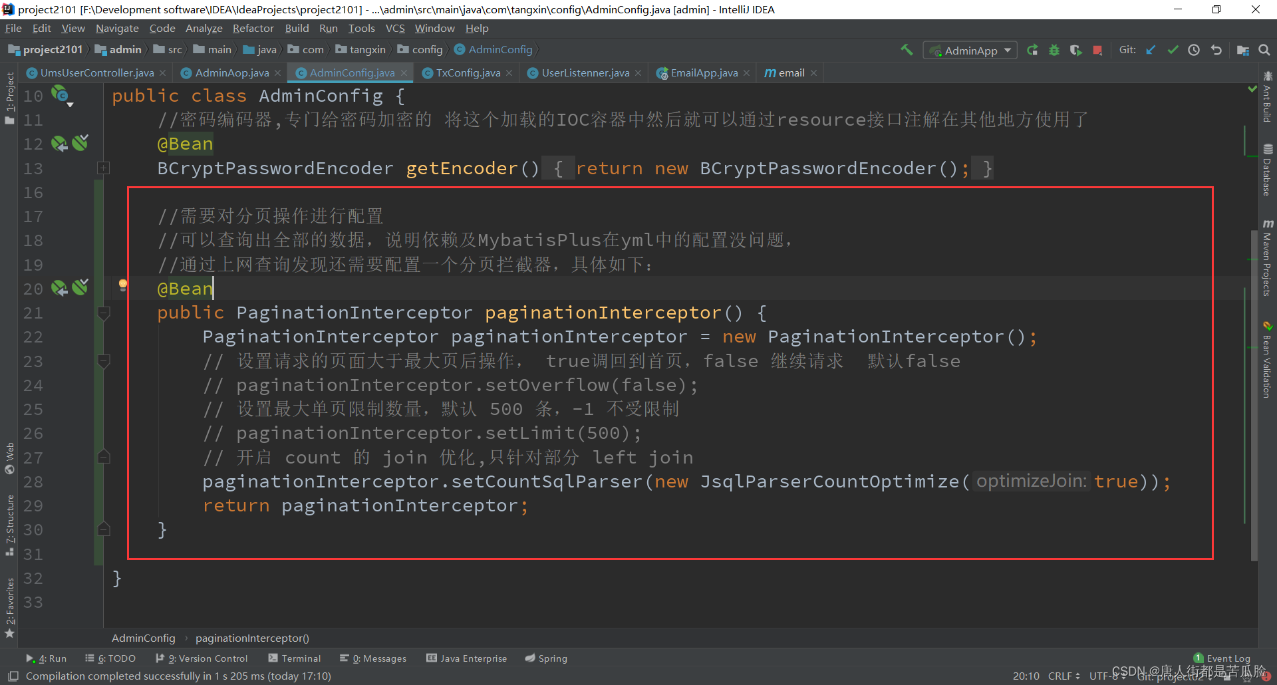Open the VCS menu
The image size is (1277, 685).
[x=395, y=29]
